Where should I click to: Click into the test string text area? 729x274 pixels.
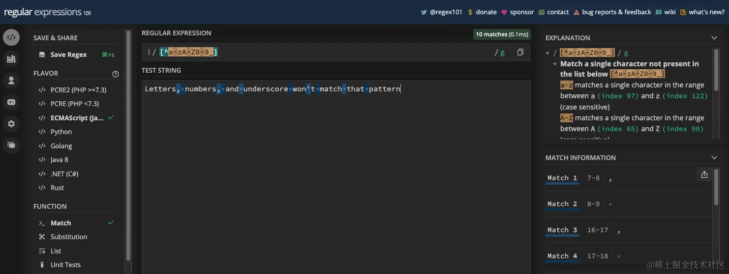pyautogui.click(x=336, y=177)
